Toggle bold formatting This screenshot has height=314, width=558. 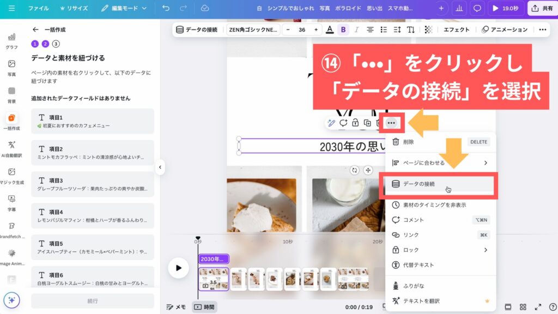tap(343, 30)
